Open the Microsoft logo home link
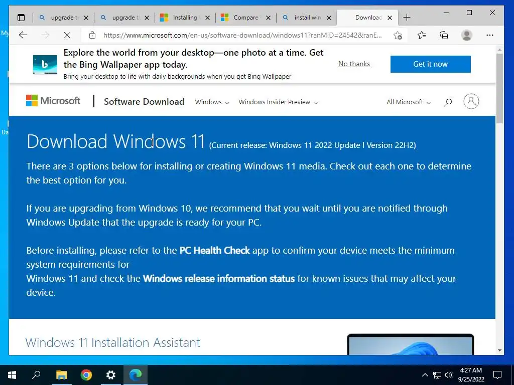The width and height of the screenshot is (514, 385). [x=53, y=100]
